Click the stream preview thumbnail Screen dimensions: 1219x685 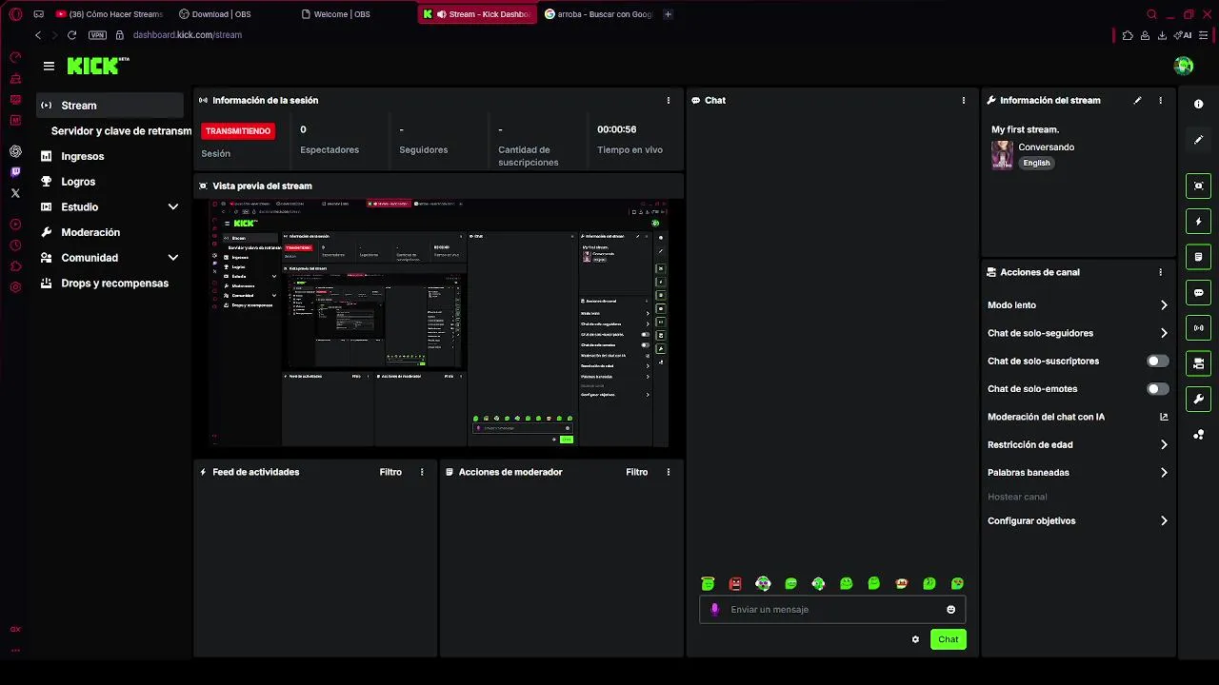tap(438, 323)
